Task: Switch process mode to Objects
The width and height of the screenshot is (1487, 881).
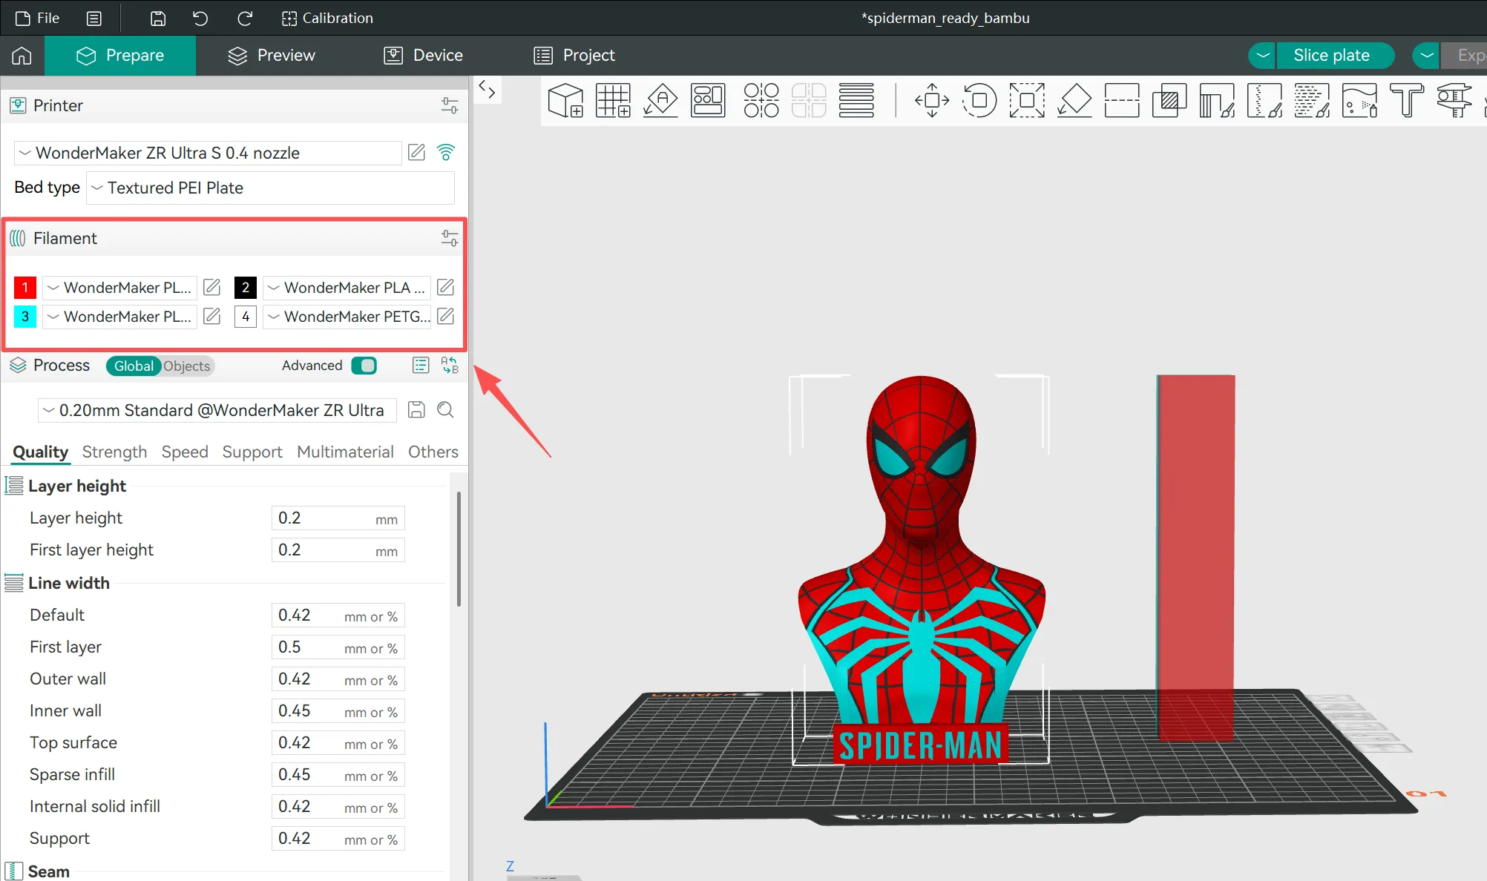Action: point(187,366)
